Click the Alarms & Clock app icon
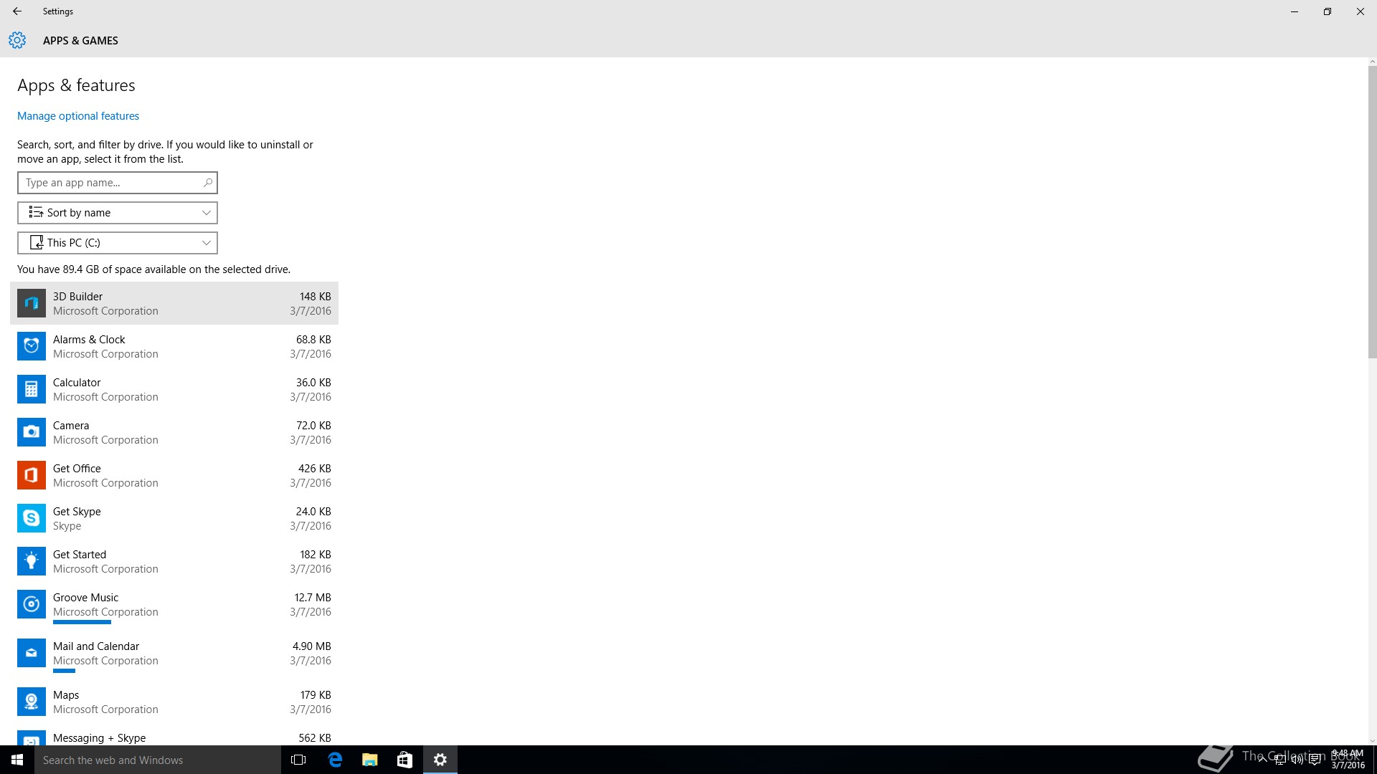 click(x=32, y=346)
